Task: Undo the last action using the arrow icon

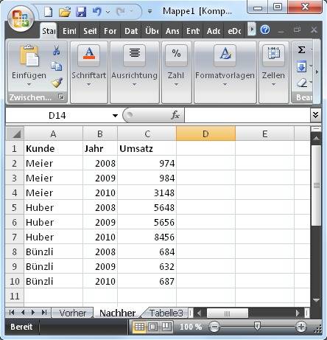Action: (x=97, y=11)
